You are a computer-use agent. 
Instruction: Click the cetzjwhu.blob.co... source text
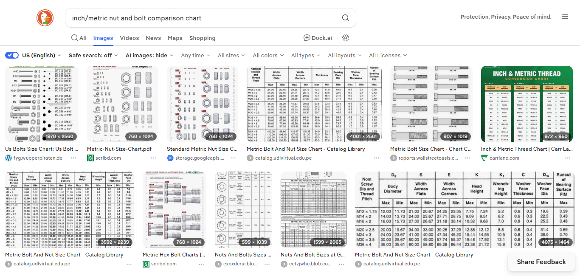pos(310,264)
